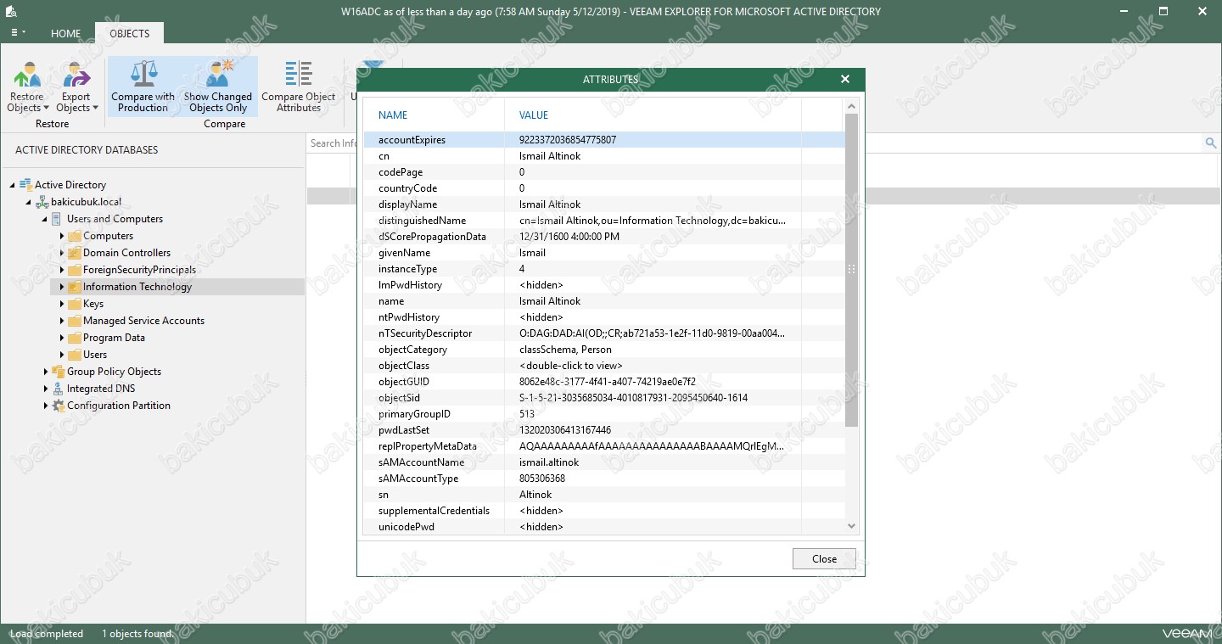Toggle Compare with Production
Screen dimensions: 1222x644
143,87
